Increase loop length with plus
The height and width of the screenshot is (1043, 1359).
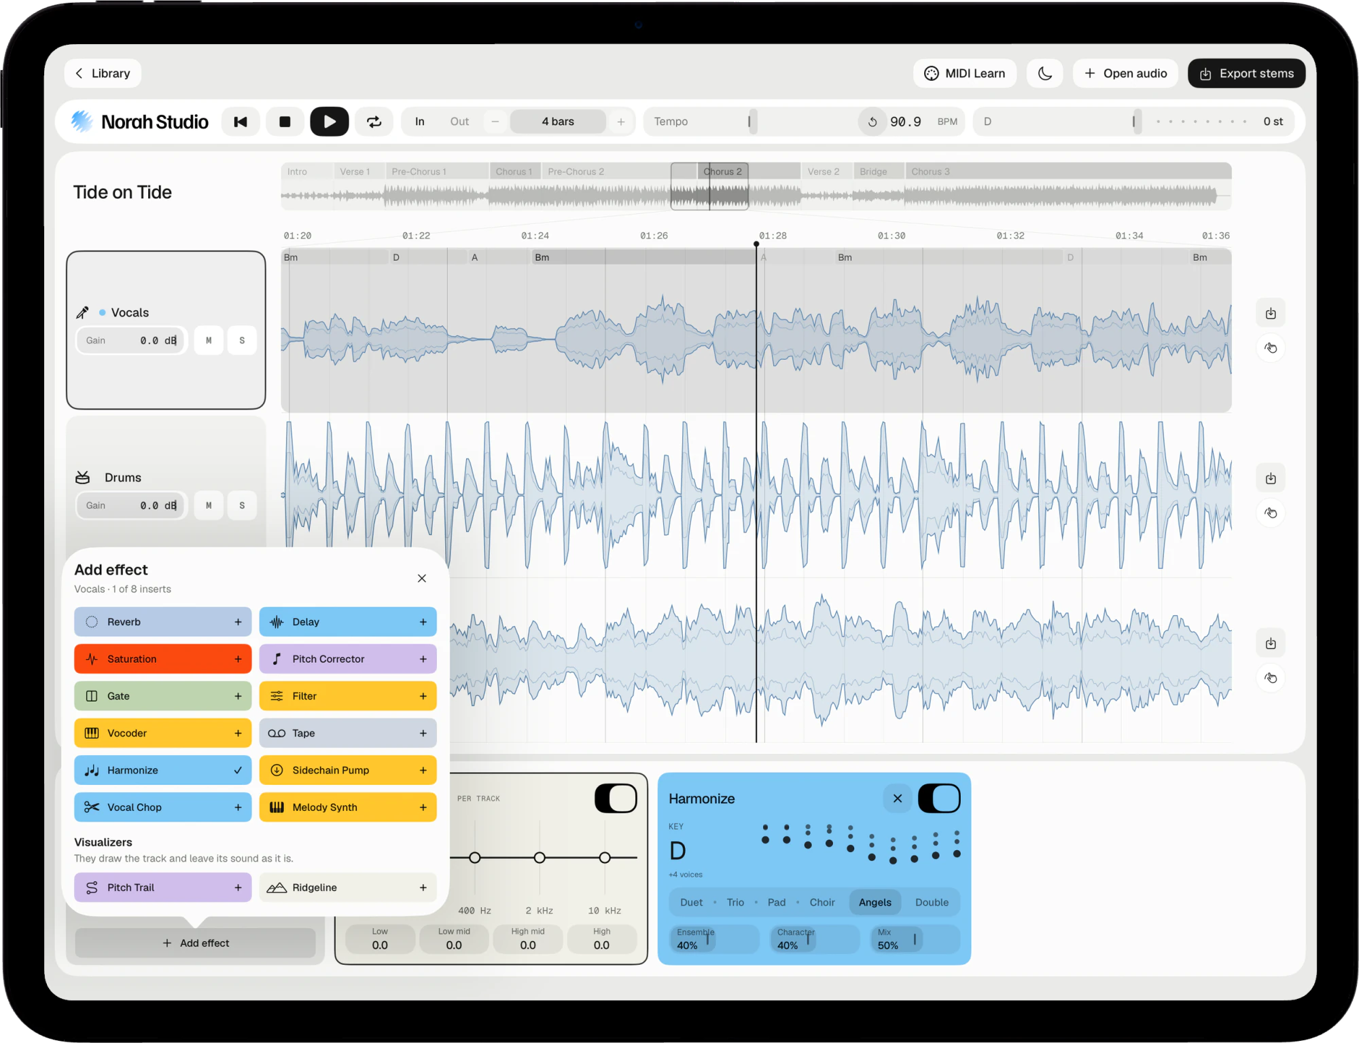coord(620,122)
